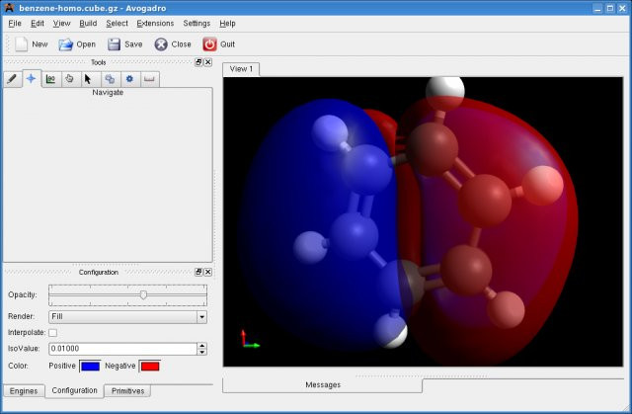This screenshot has width=632, height=414.
Task: Open the Build menu
Action: coord(88,23)
